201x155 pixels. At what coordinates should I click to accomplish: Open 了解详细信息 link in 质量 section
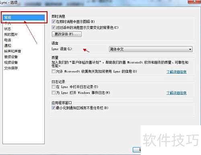pos(176,72)
